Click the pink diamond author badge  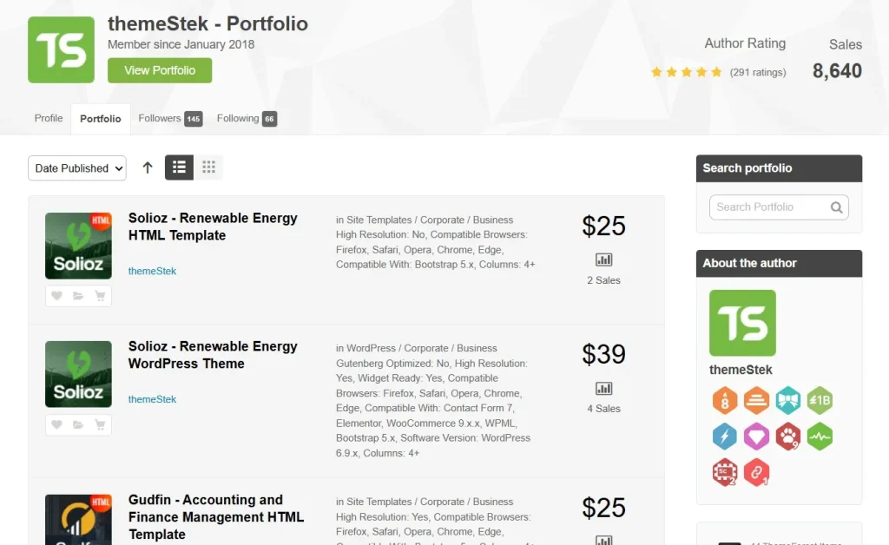coord(756,436)
